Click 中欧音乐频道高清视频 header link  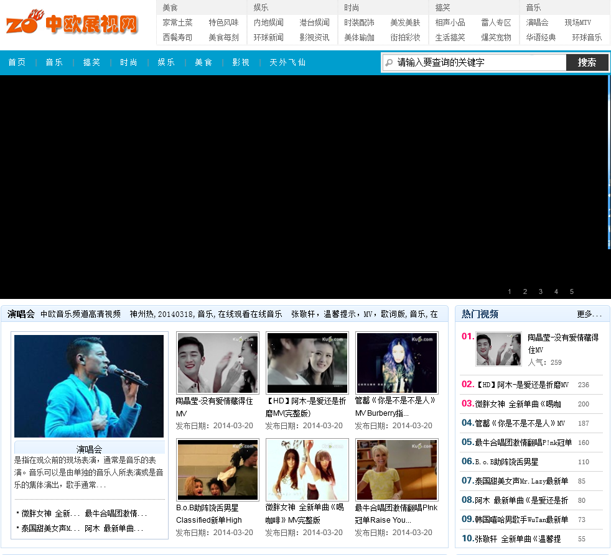pos(81,314)
